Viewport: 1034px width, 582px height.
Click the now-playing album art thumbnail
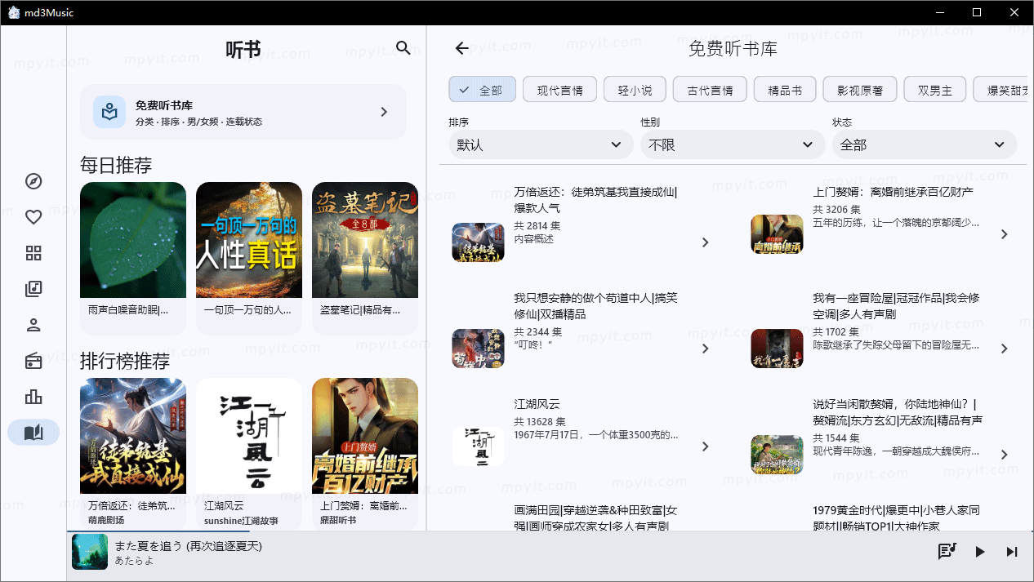click(x=90, y=552)
